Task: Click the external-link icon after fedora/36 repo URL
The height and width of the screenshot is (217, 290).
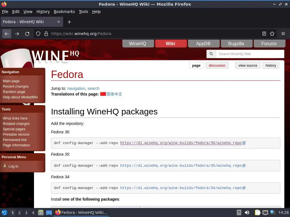Action: click(244, 143)
